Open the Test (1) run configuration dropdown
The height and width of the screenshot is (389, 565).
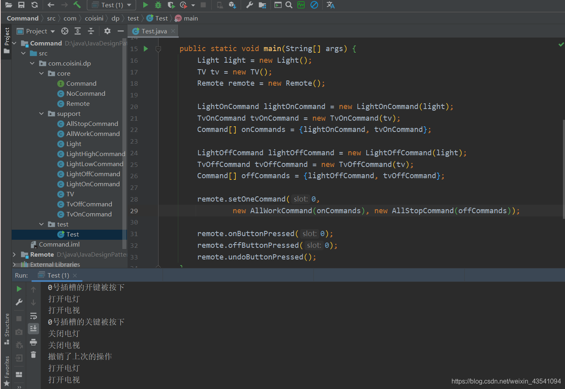(111, 5)
